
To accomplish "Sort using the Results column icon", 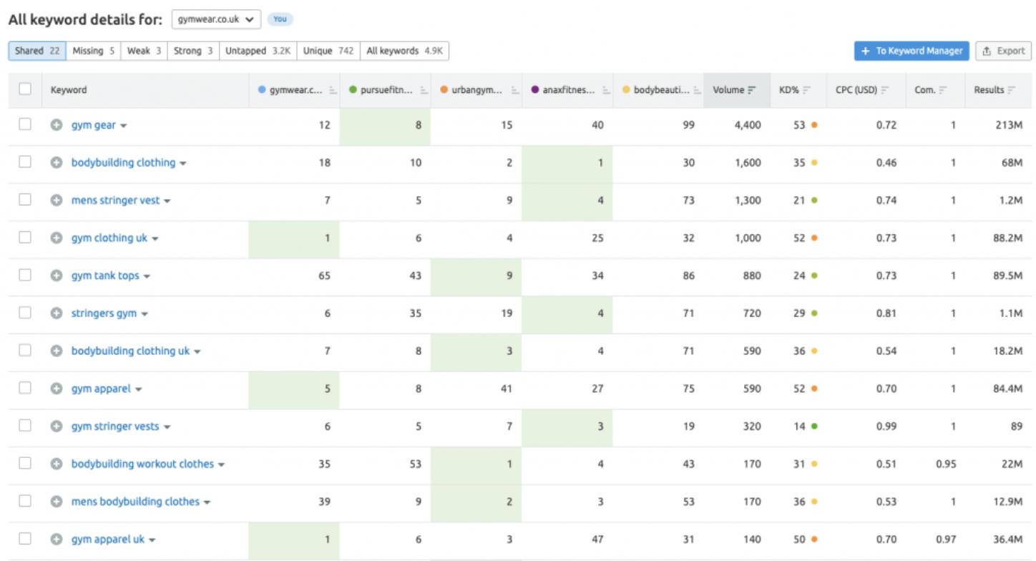I will (x=1011, y=90).
